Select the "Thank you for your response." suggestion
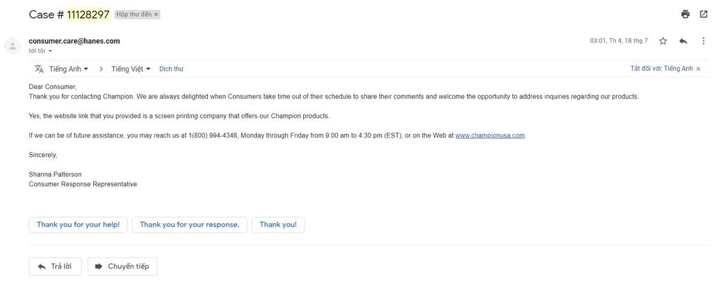 coord(189,224)
